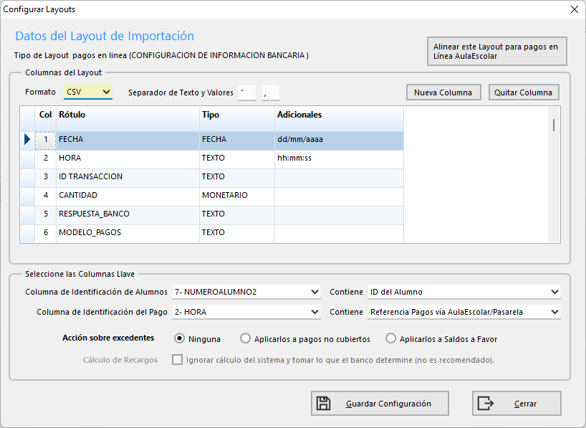Image resolution: width=586 pixels, height=428 pixels.
Task: Select the CANTIDAD row in the table
Action: click(128, 195)
